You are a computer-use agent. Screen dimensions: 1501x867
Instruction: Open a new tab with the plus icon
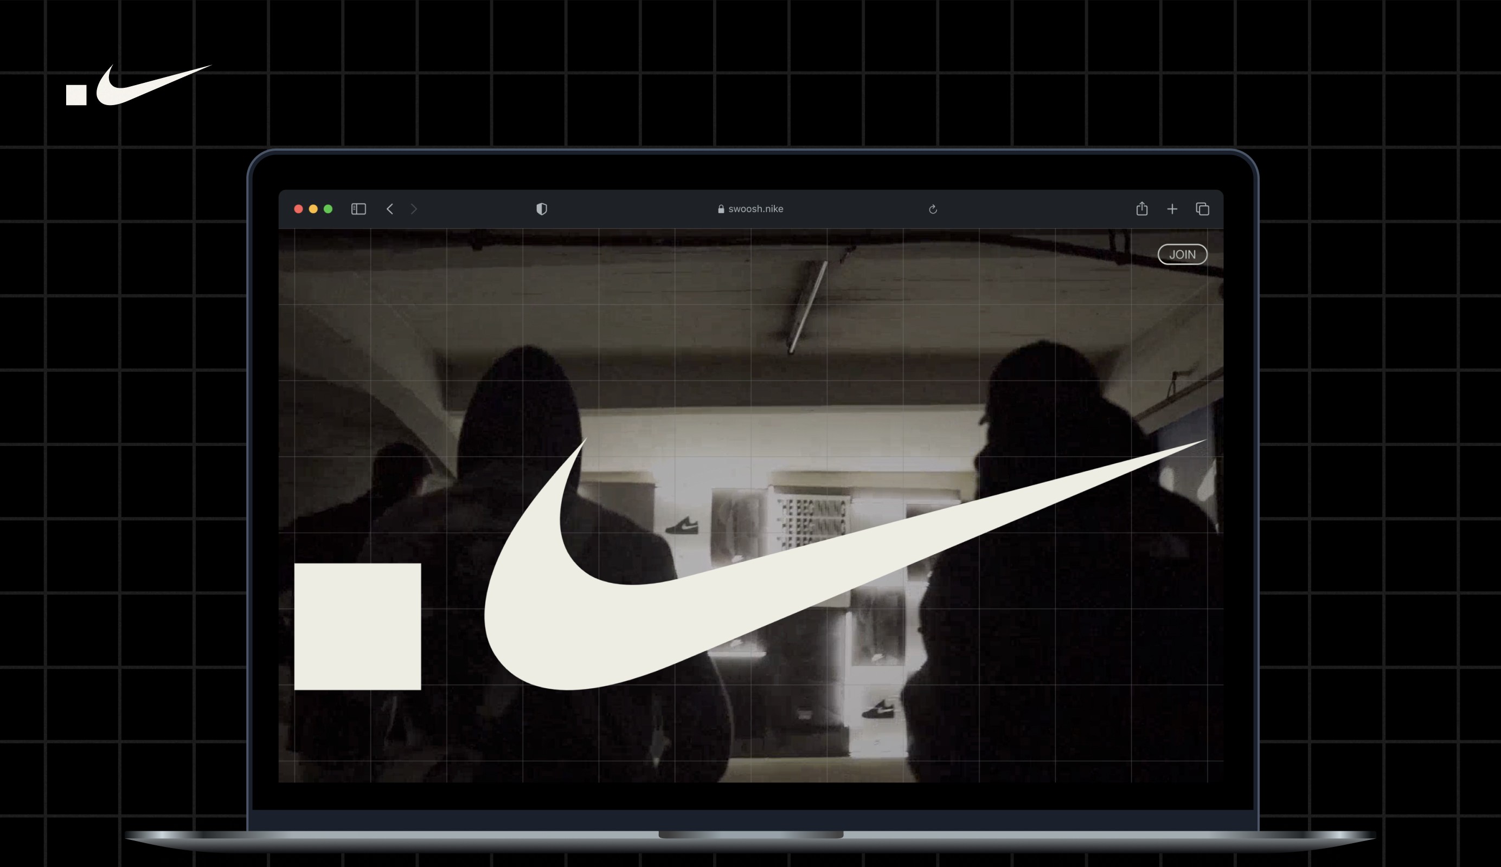1172,209
